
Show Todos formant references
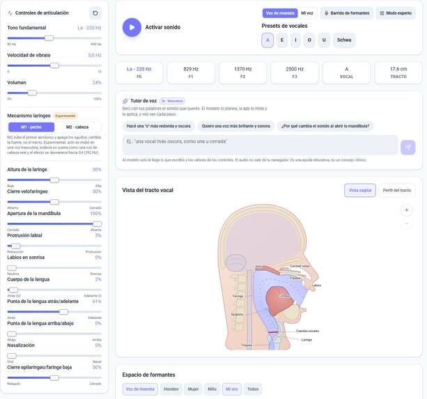point(253,389)
